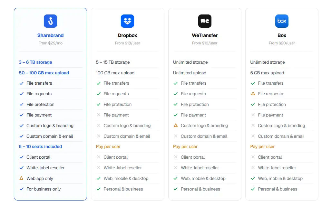331x206 pixels.
Task: Click Box's From $20/user price label
Action: point(282,43)
